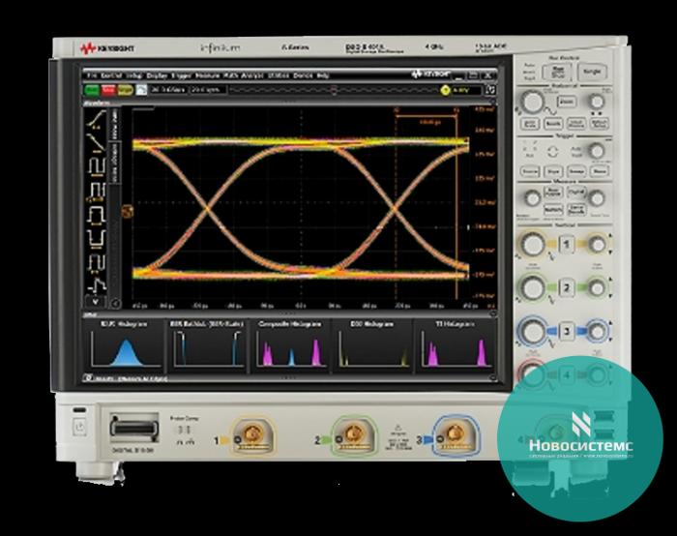Viewport: 677px width, 536px height.
Task: Open the DDJ Histogram thumbnail
Action: (372, 346)
